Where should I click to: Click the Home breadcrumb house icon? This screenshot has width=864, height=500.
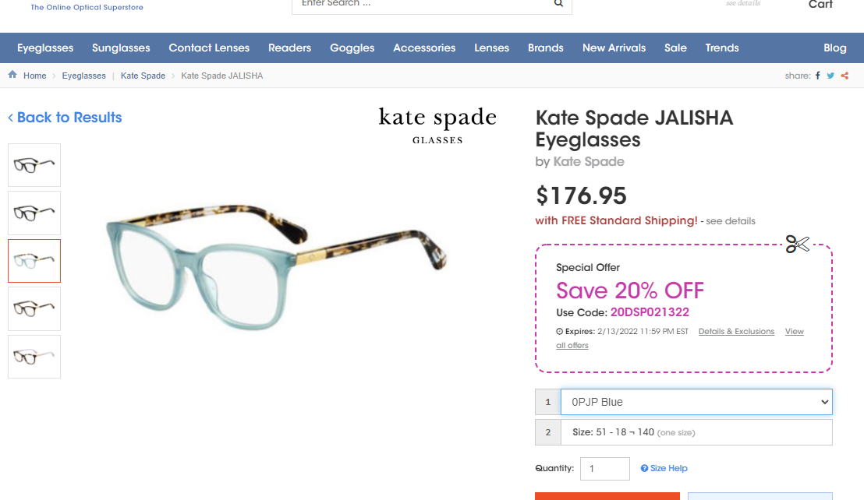[12, 75]
